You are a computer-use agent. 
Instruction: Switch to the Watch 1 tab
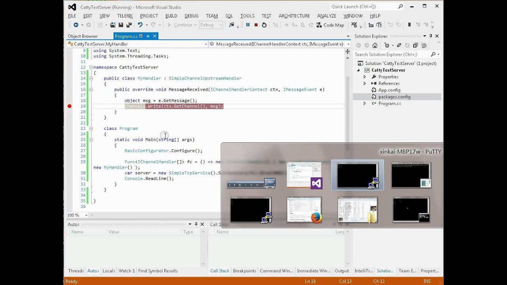click(127, 271)
